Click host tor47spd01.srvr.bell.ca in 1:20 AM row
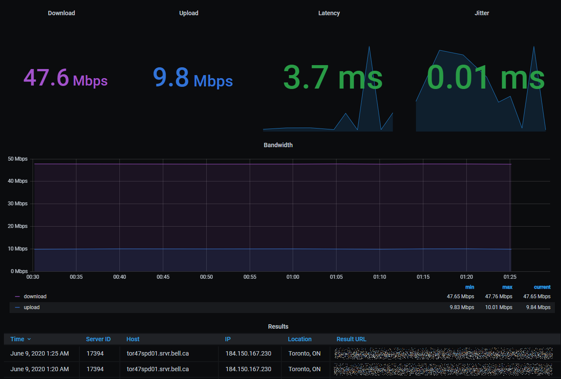The image size is (561, 379). click(x=158, y=369)
